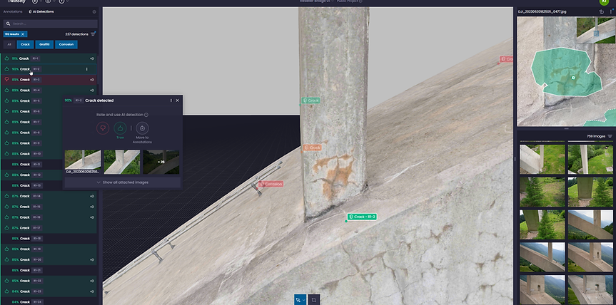616x305 pixels.
Task: Click the green crack mask in the image viewer
Action: (566, 73)
